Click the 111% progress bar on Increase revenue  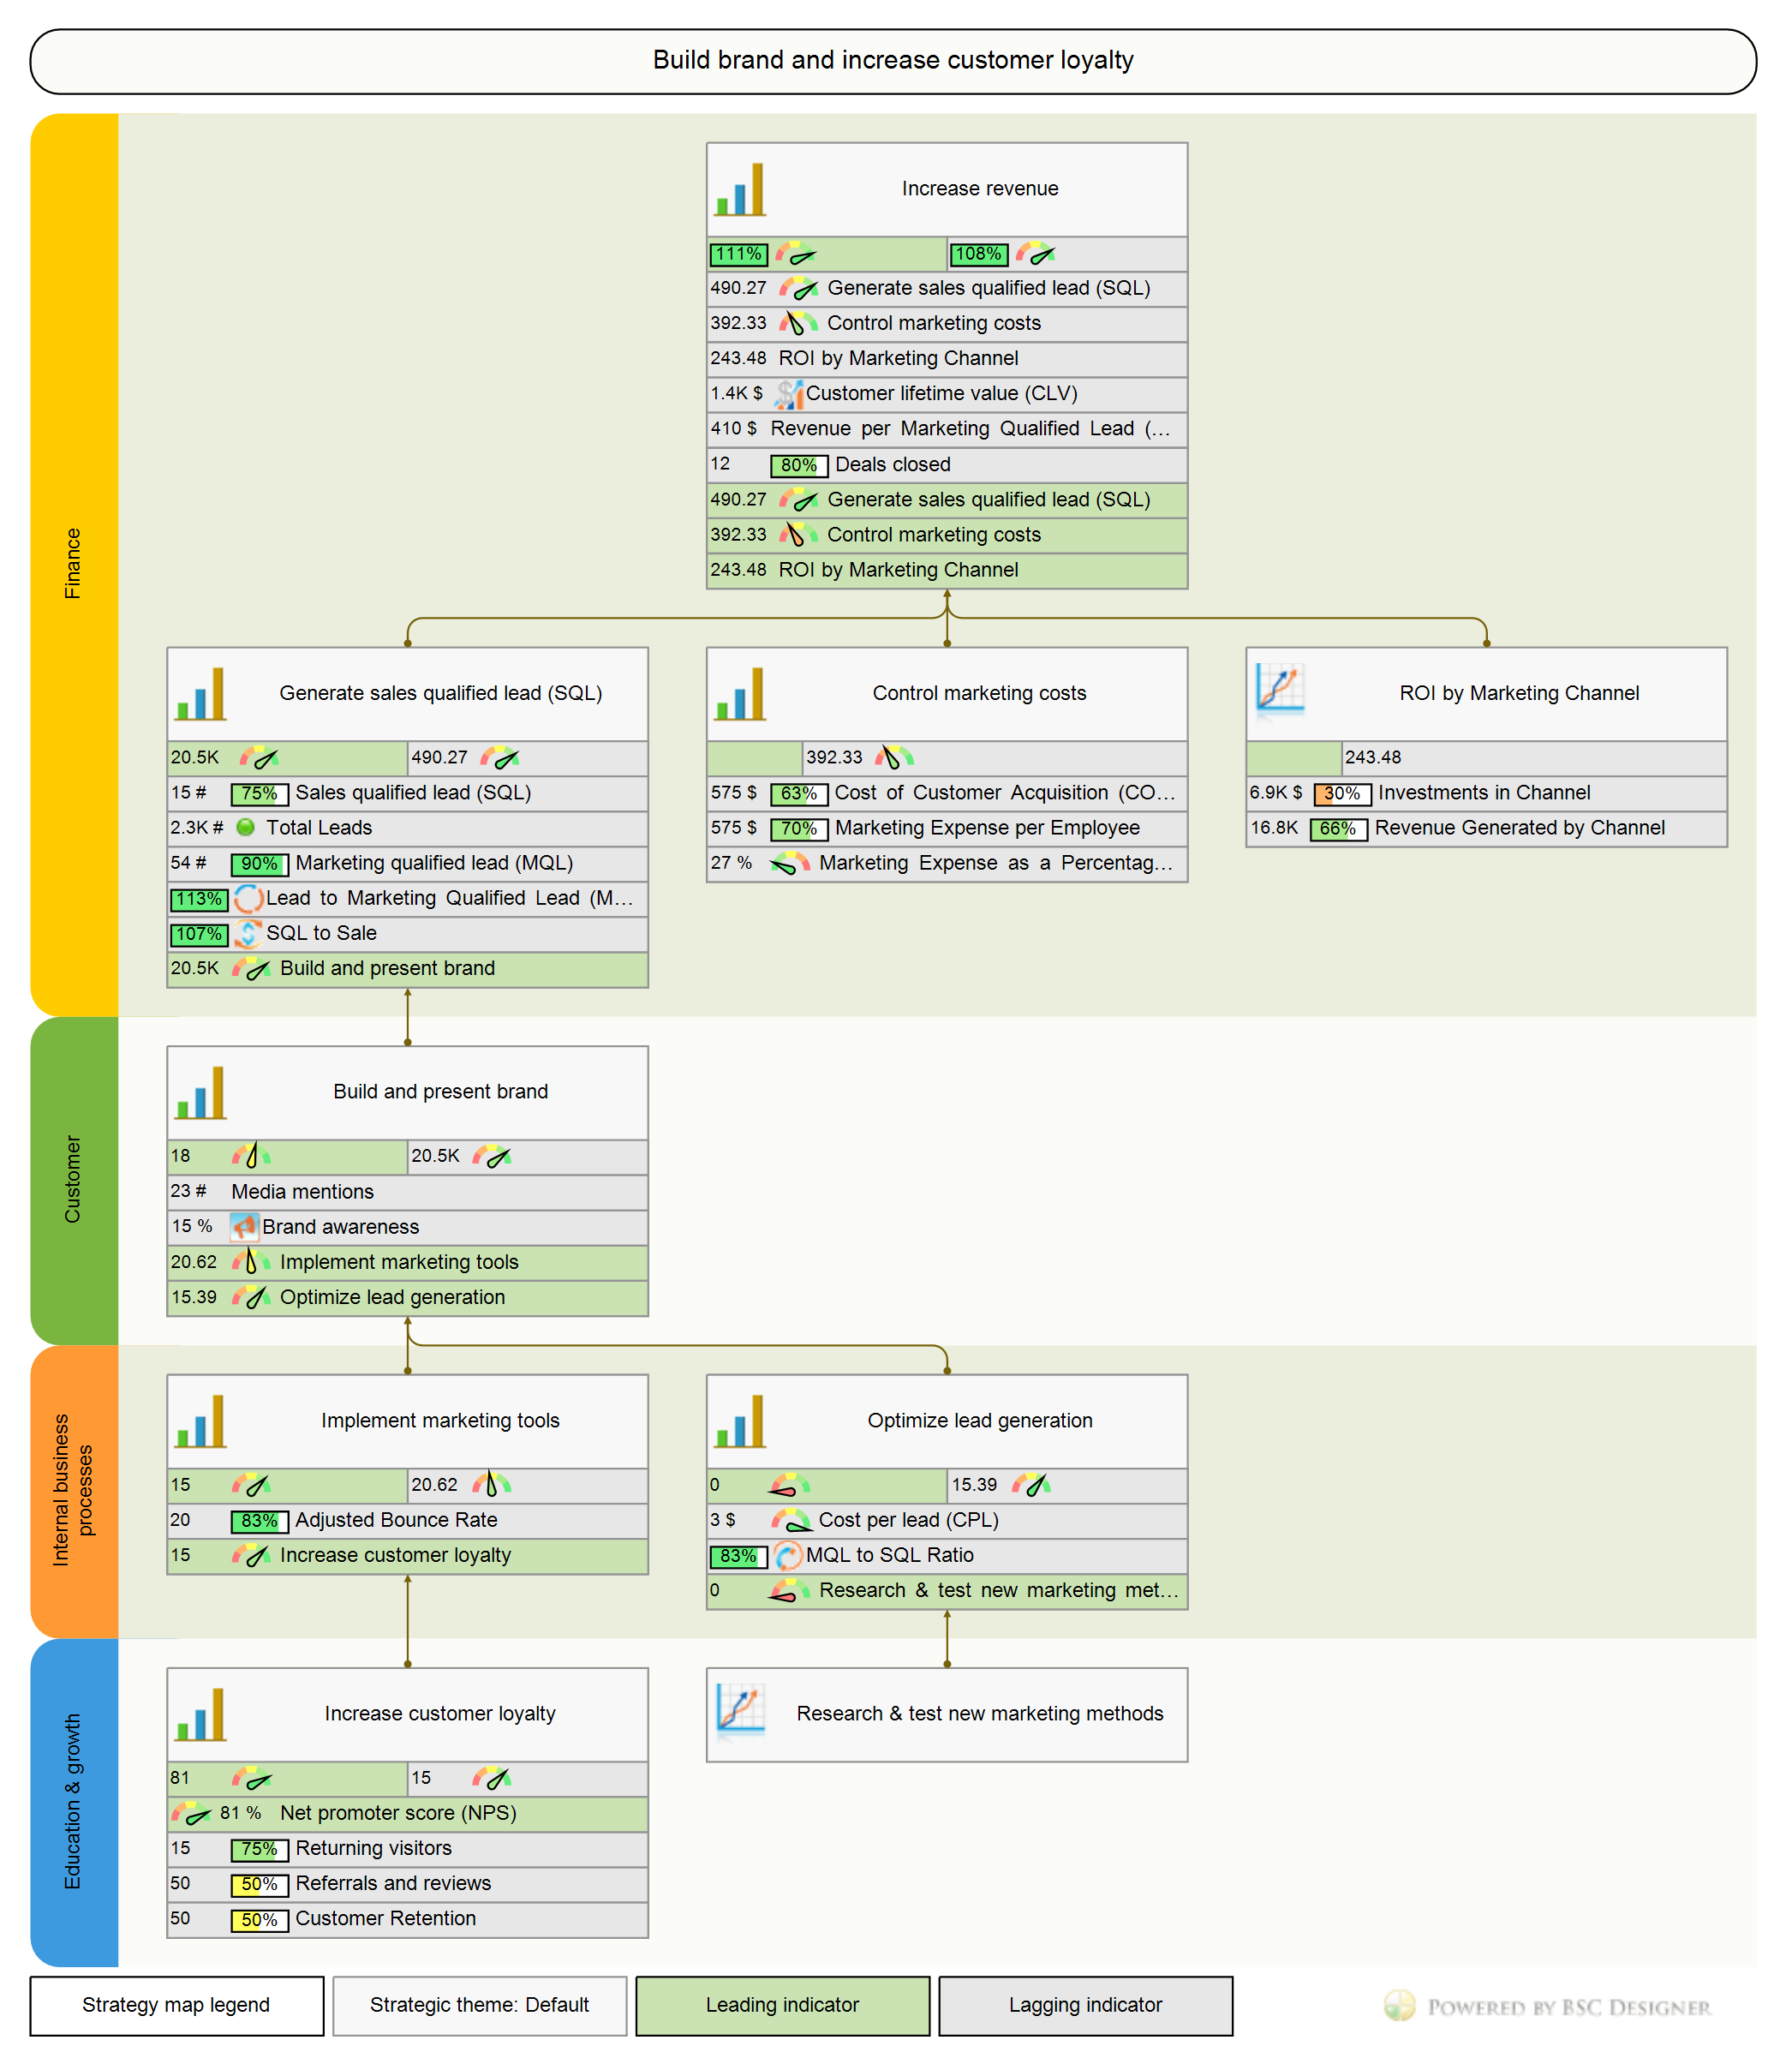[x=738, y=254]
